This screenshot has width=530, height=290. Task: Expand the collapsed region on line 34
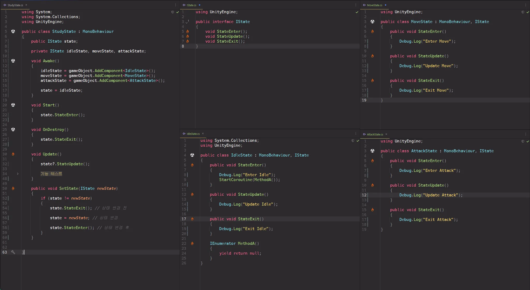[18, 174]
